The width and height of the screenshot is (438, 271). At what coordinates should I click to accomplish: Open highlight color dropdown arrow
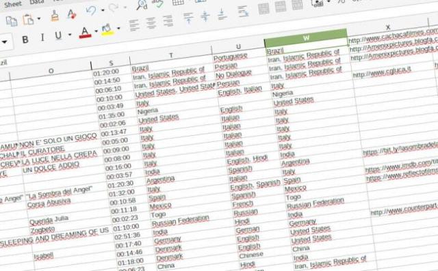click(118, 28)
